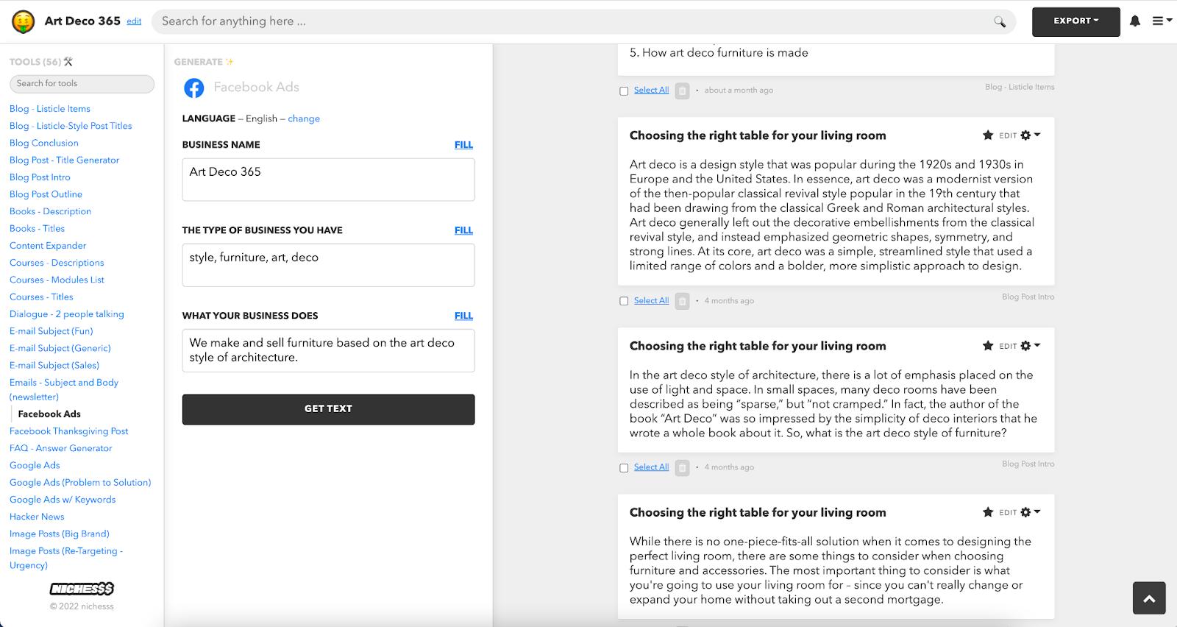The width and height of the screenshot is (1177, 627).
Task: Open Google Ads tool in sidebar
Action: [35, 465]
